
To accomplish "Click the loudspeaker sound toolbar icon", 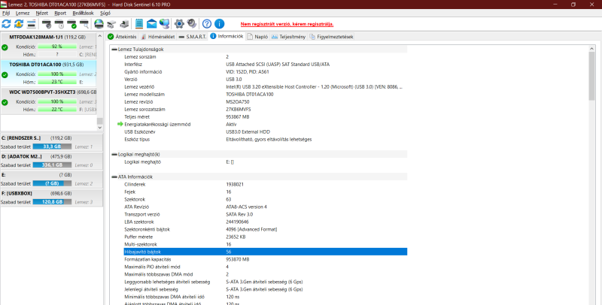I will point(192,24).
